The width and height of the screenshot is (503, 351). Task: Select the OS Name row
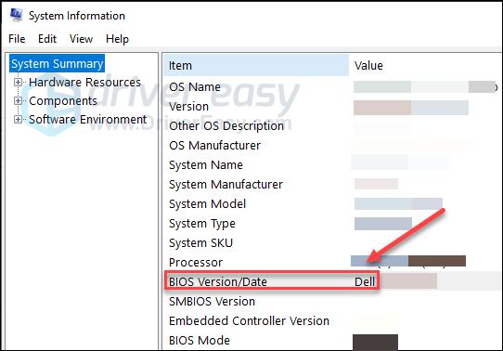(332, 87)
